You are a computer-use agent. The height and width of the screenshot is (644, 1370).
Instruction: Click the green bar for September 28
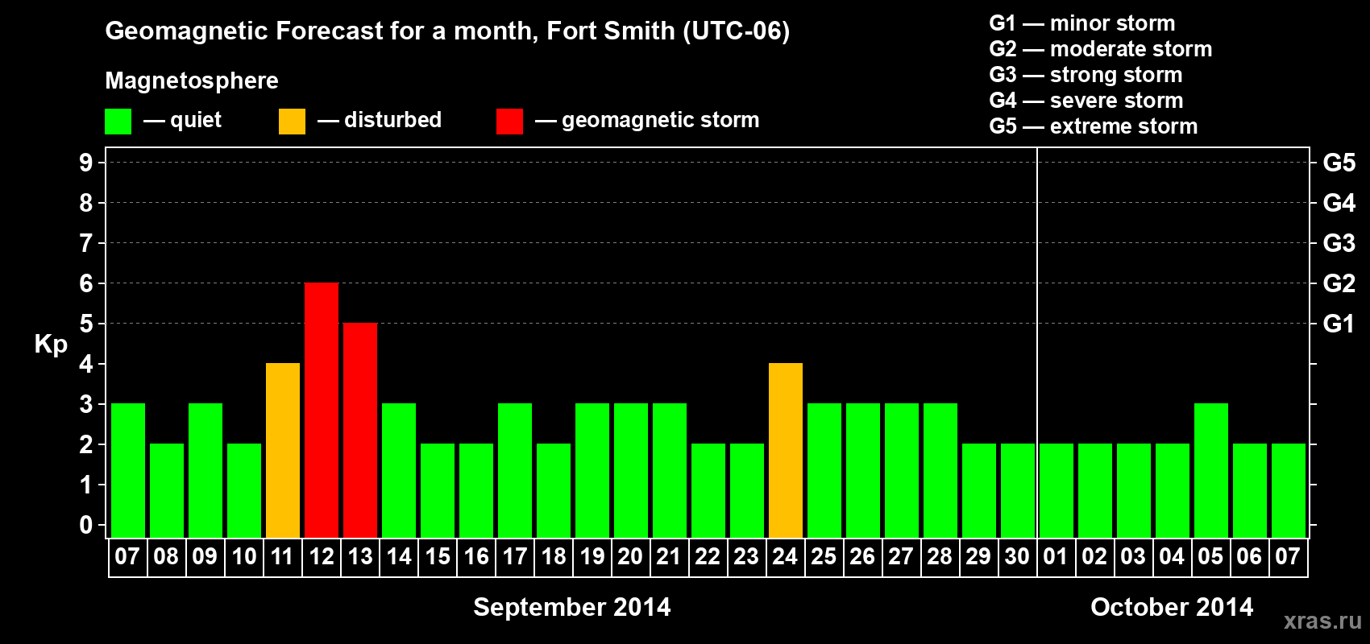pos(940,470)
